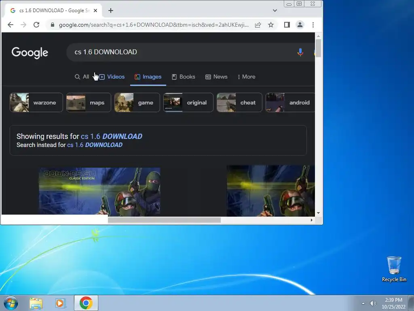
Task: Click the vertical scrollbar down arrow
Action: [x=319, y=213]
